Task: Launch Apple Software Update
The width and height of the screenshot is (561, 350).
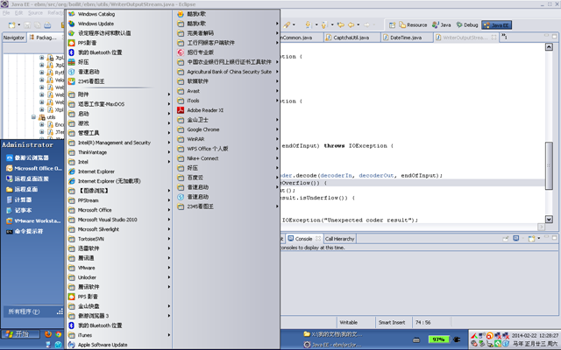Action: pyautogui.click(x=103, y=345)
